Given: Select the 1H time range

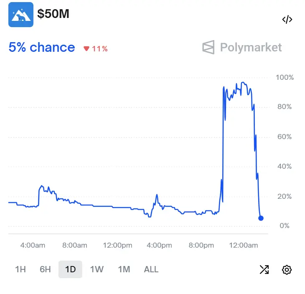Looking at the screenshot, I should click(x=20, y=269).
